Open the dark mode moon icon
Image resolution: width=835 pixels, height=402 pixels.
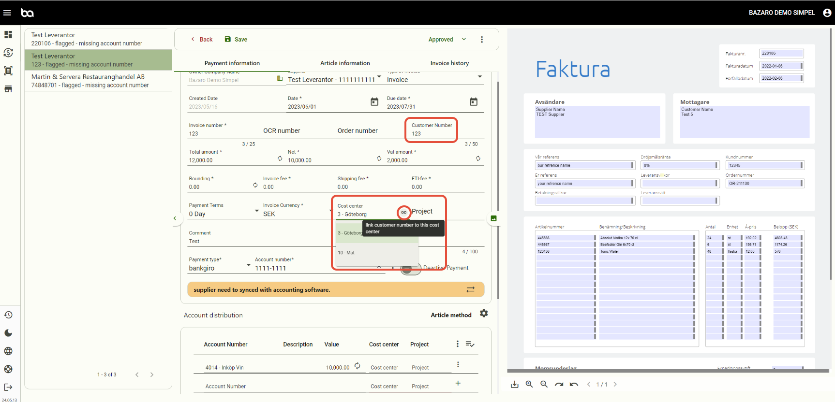[x=8, y=333]
